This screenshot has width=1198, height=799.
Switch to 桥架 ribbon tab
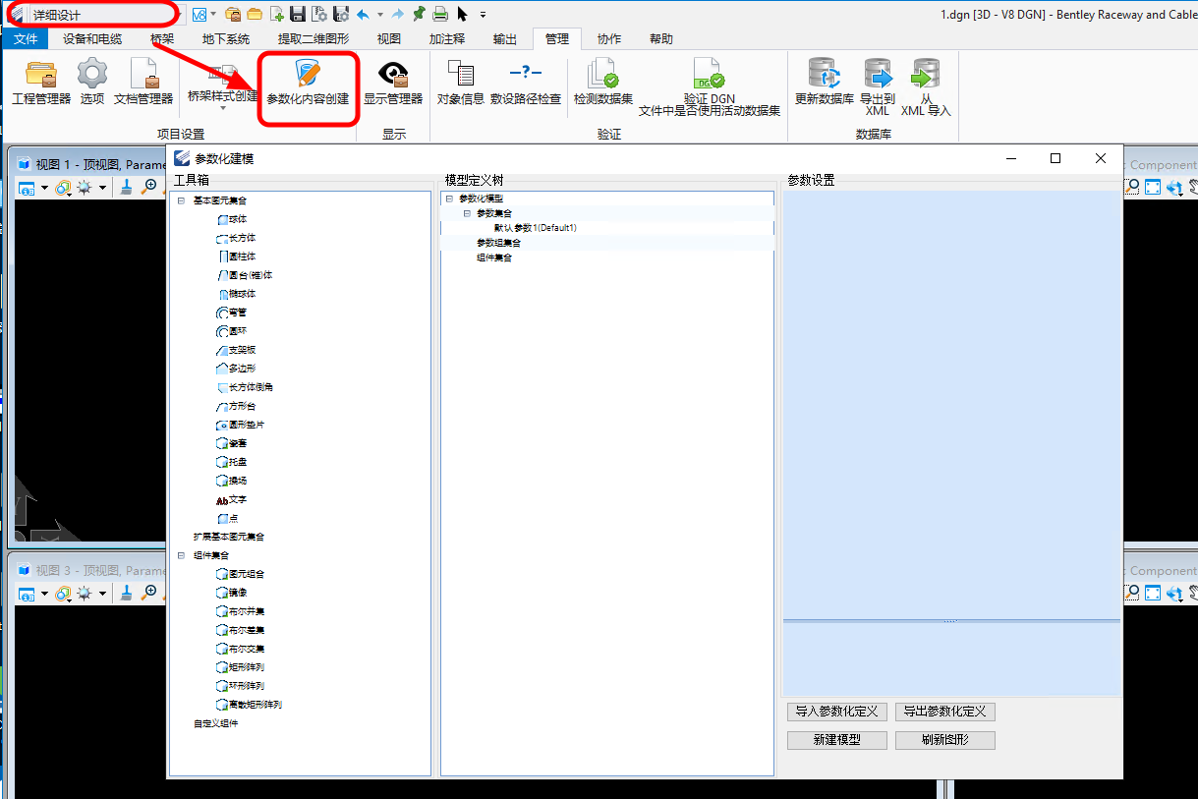click(162, 39)
